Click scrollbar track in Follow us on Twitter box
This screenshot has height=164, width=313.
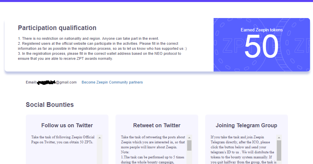tap(99, 152)
